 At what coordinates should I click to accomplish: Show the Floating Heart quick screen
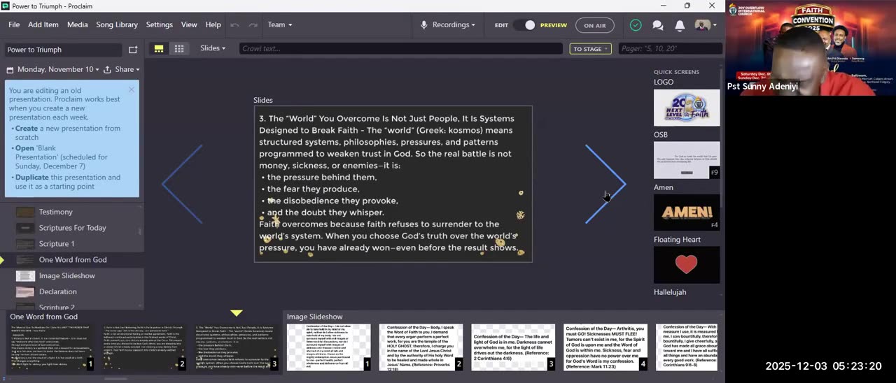click(x=686, y=265)
